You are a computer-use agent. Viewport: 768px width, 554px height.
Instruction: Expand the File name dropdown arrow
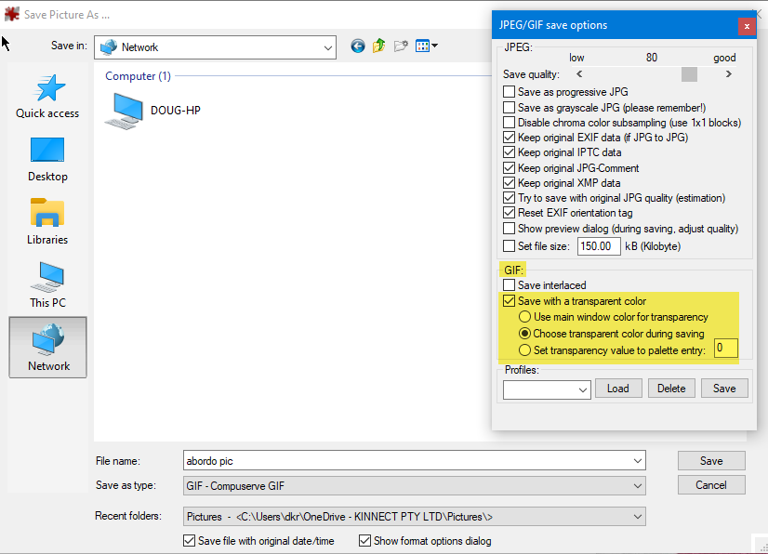[x=637, y=461]
